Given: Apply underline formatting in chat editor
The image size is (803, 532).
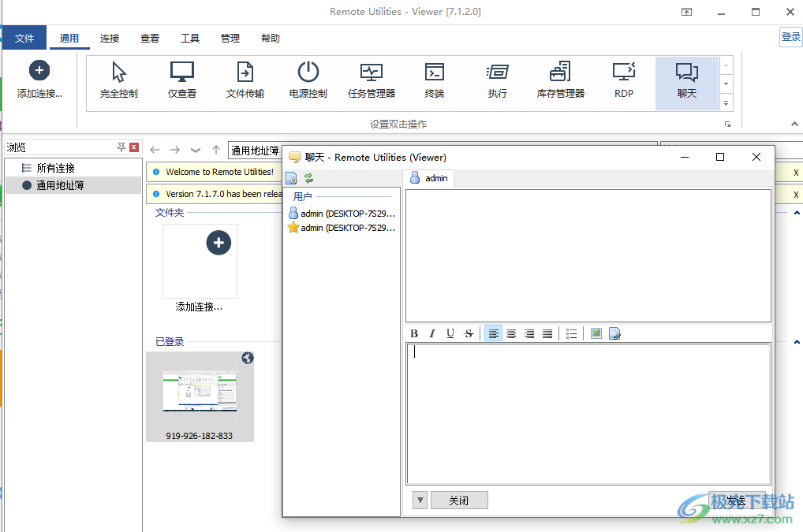Looking at the screenshot, I should 450,333.
